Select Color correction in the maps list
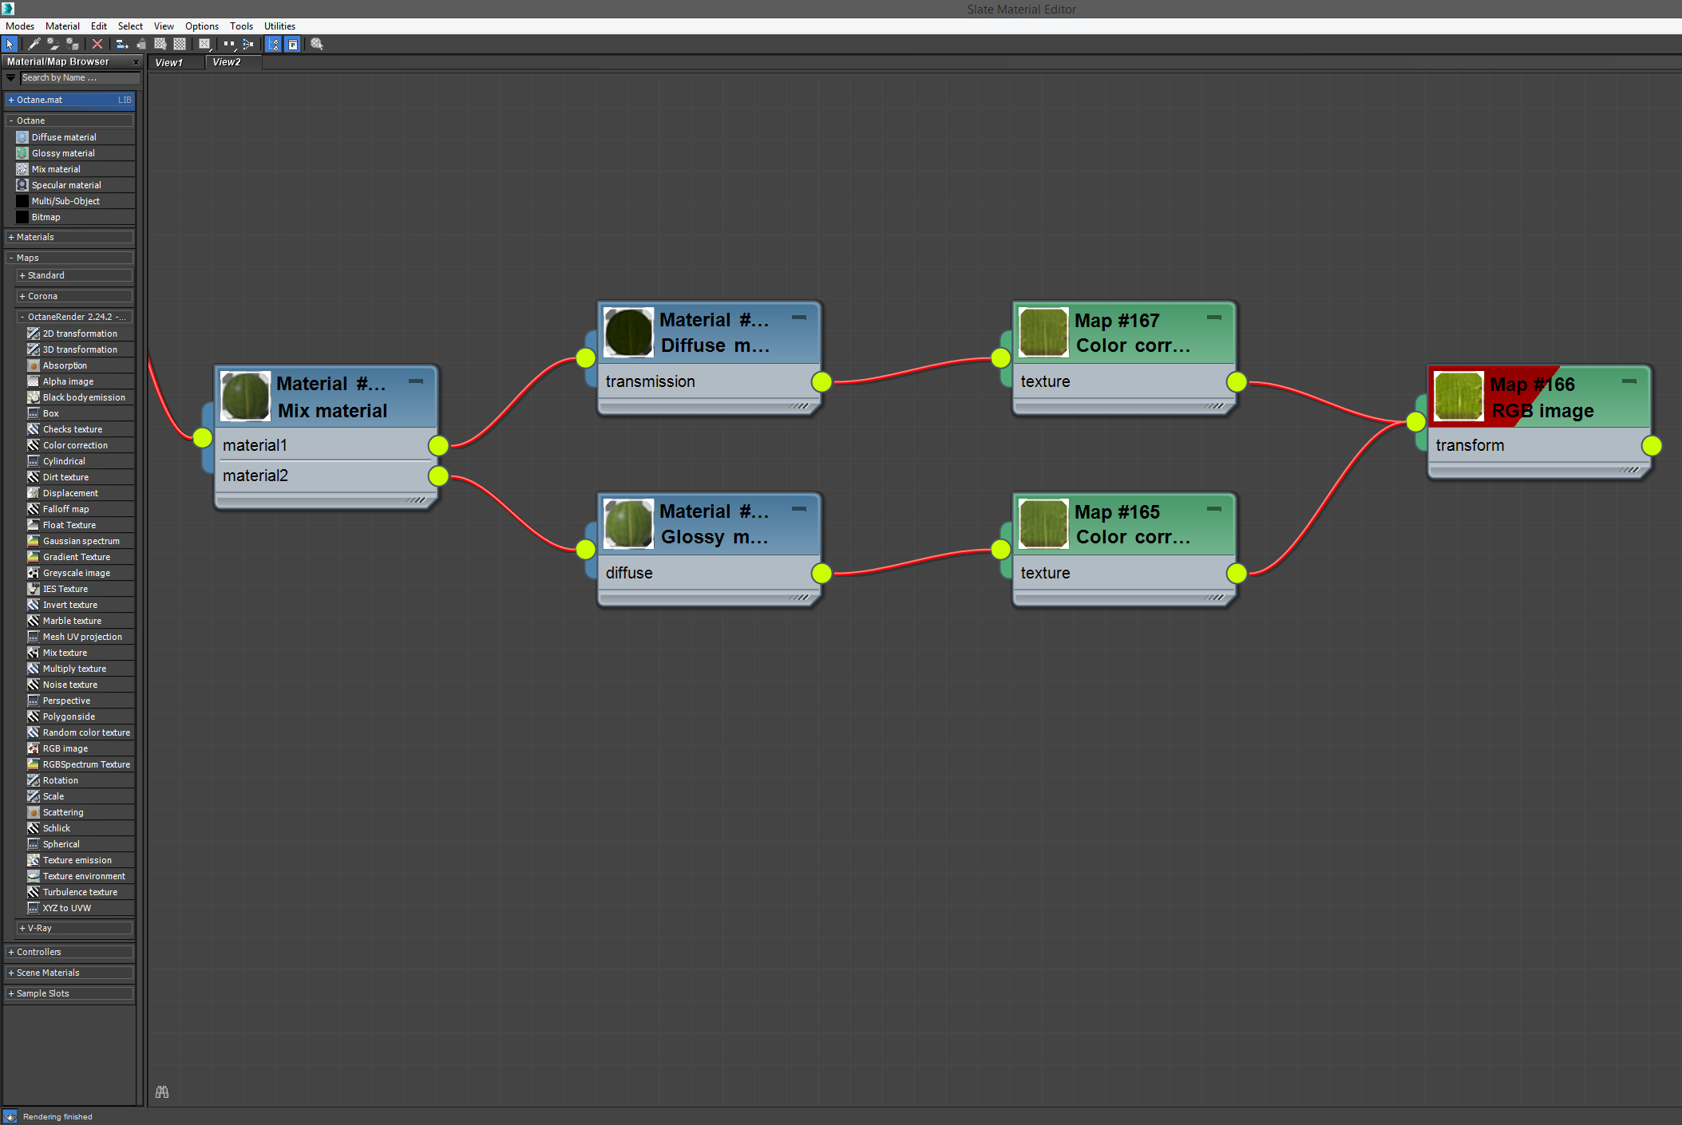Image resolution: width=1682 pixels, height=1125 pixels. coord(75,445)
